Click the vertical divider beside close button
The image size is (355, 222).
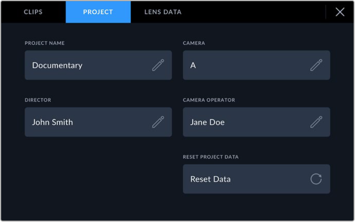coord(326,12)
